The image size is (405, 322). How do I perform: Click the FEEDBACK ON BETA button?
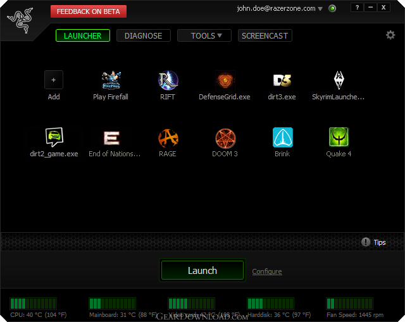[89, 11]
